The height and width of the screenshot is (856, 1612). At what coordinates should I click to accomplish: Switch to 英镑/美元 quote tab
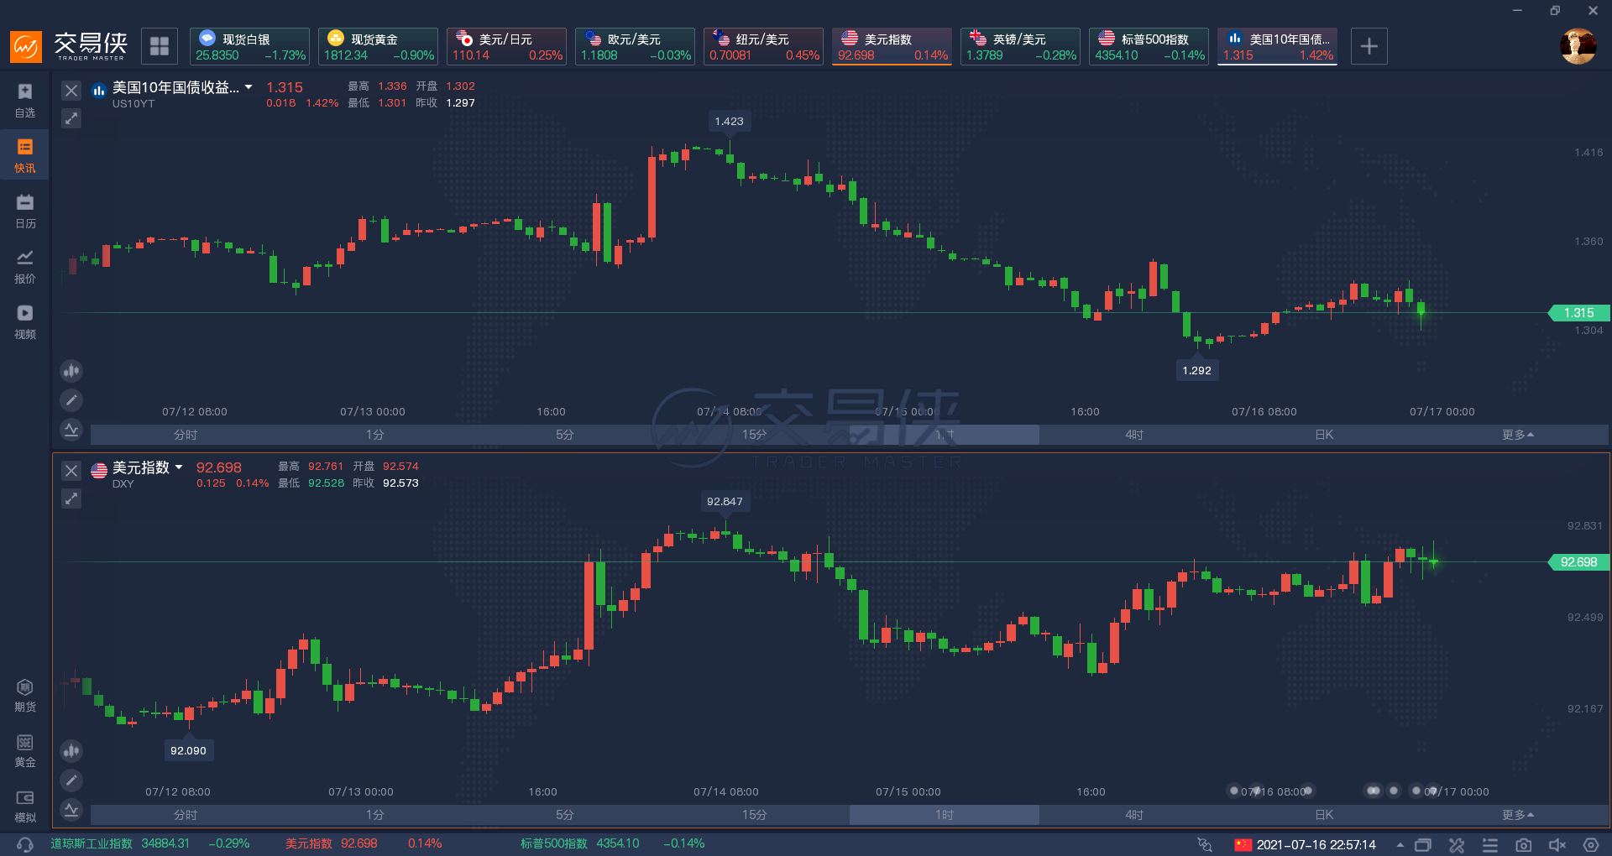[x=1021, y=46]
